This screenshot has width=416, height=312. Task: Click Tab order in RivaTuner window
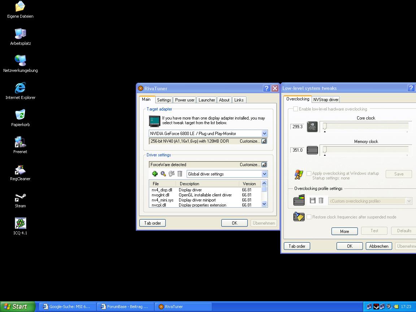(x=152, y=223)
